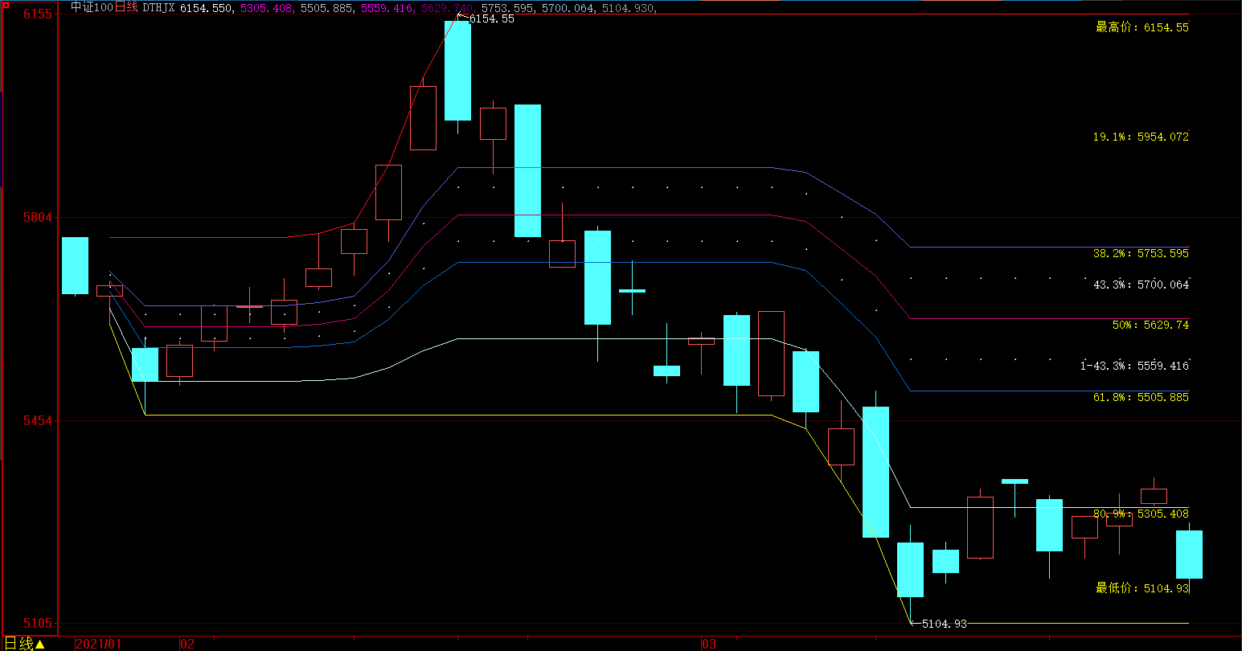Screen dimensions: 1242x651
Task: Click the 6154.55 peak price annotation
Action: click(x=491, y=18)
